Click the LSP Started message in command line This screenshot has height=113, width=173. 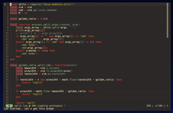tap(29, 109)
